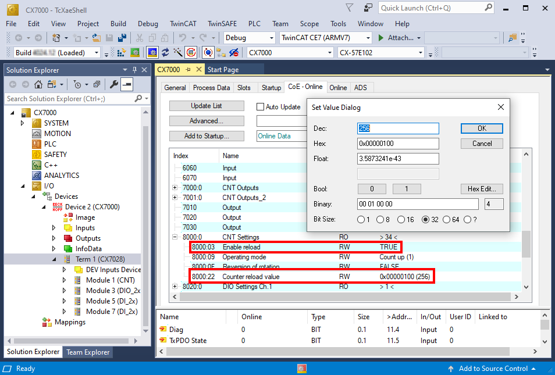This screenshot has width=555, height=375.
Task: Expand the 7000:0 CNT Outputs row
Action: coord(175,187)
